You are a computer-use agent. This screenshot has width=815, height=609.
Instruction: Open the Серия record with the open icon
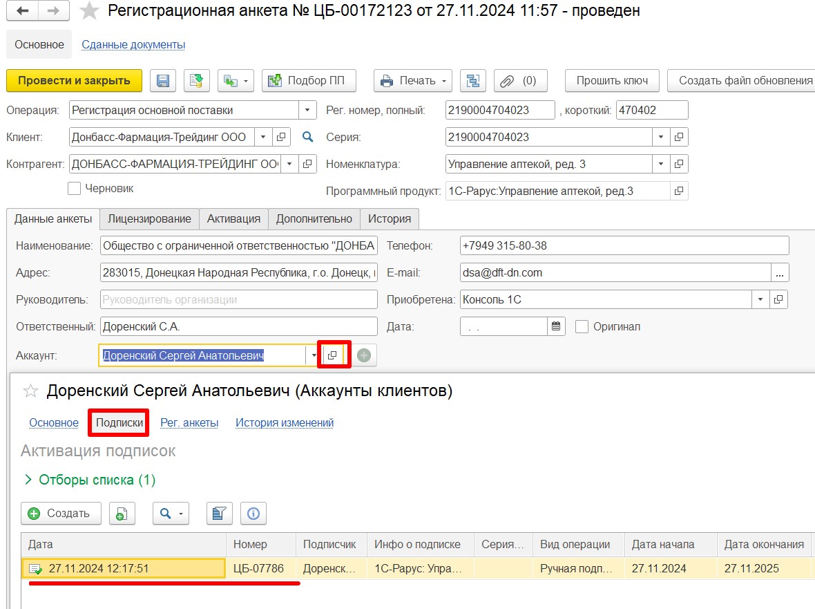point(679,137)
